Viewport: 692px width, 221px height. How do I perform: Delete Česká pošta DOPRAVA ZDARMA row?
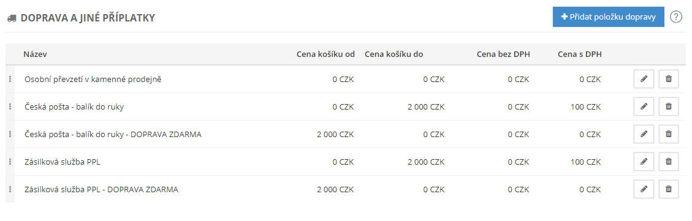coord(668,134)
